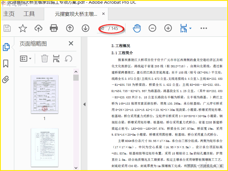Image resolution: width=228 pixels, height=171 pixels.
Task: Click the page break thumbnails icon
Action: point(56,59)
